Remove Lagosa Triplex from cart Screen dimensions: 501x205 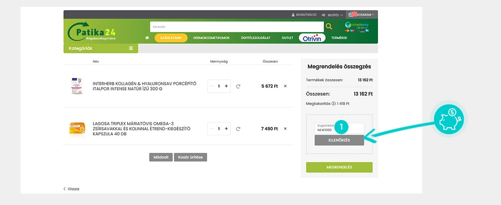pyautogui.click(x=285, y=129)
